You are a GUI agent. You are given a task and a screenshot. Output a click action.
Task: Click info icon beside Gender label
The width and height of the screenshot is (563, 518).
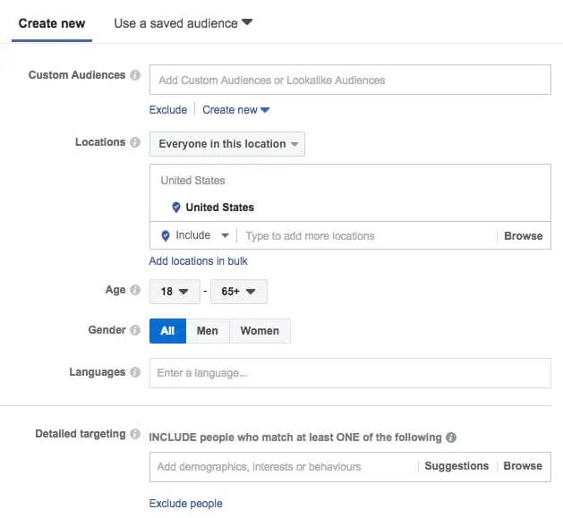[x=135, y=331]
